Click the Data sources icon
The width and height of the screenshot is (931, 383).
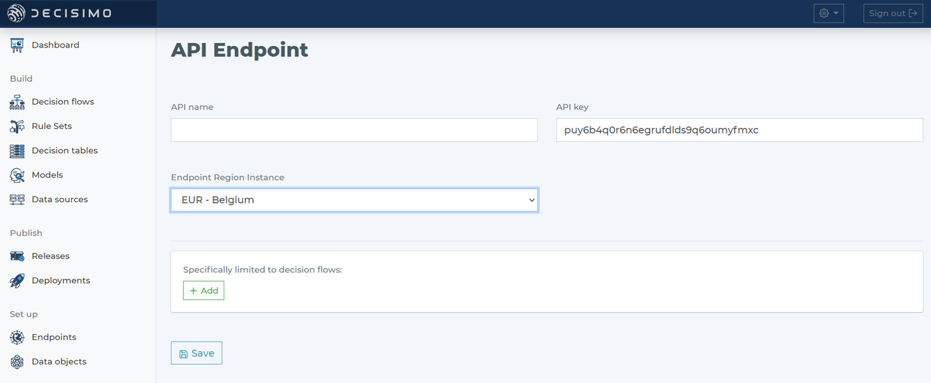click(17, 199)
